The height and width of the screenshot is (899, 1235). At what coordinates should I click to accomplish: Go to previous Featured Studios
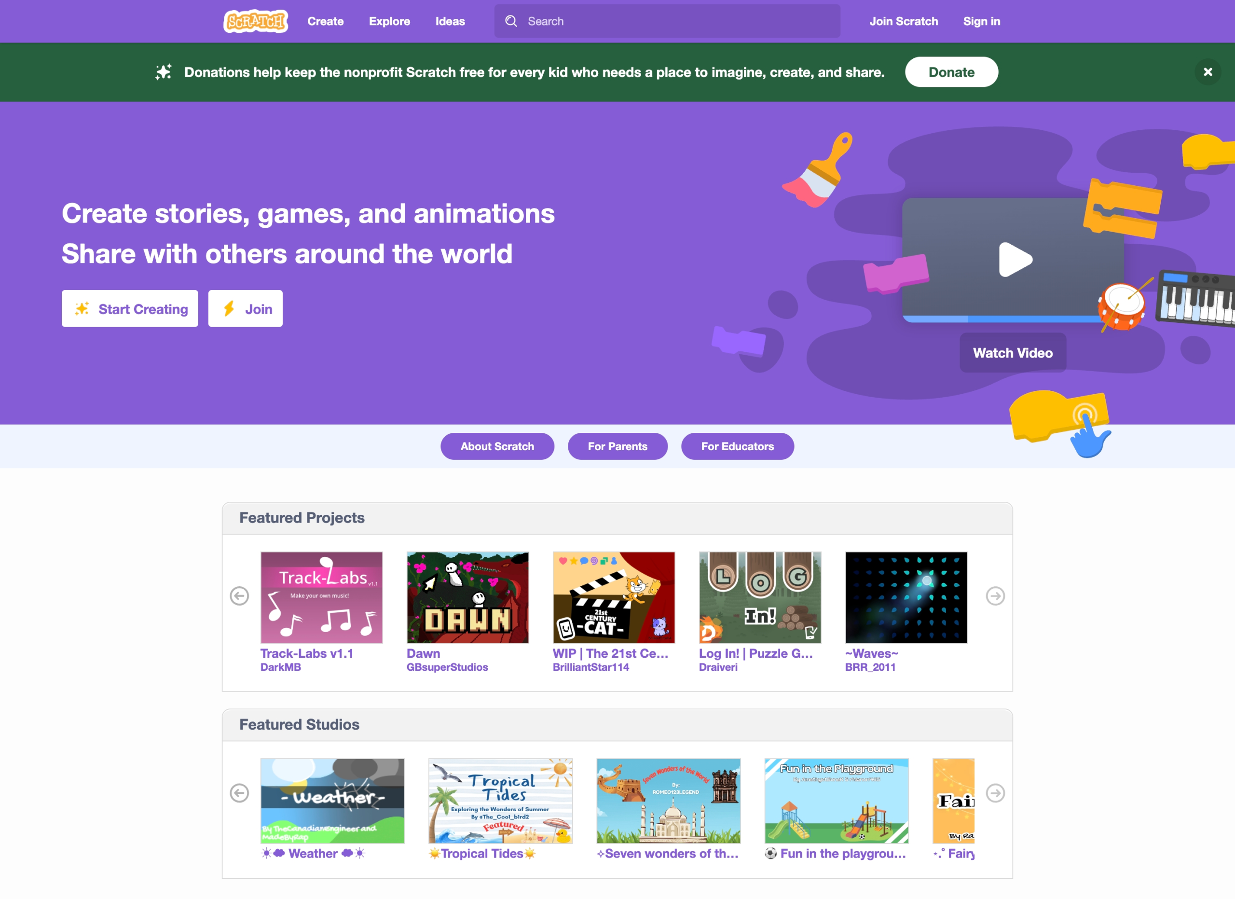(x=239, y=793)
